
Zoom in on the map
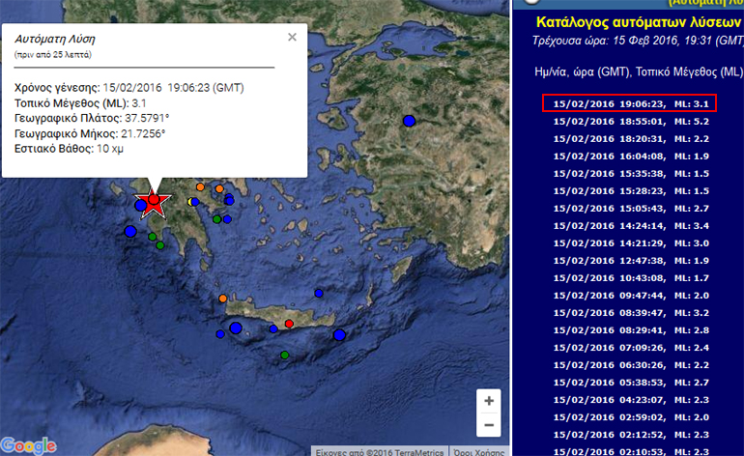489,401
